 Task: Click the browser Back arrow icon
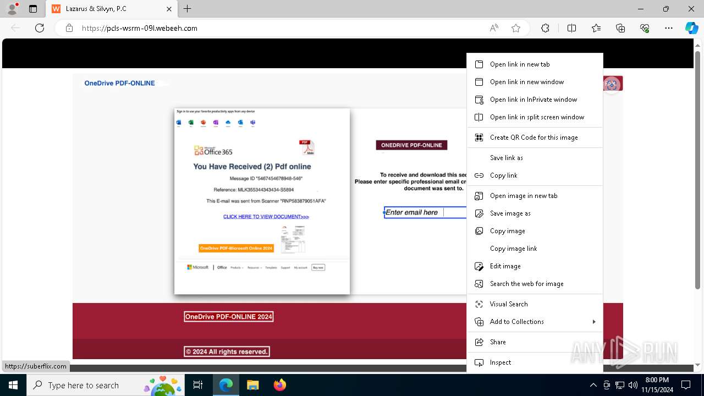tap(15, 28)
